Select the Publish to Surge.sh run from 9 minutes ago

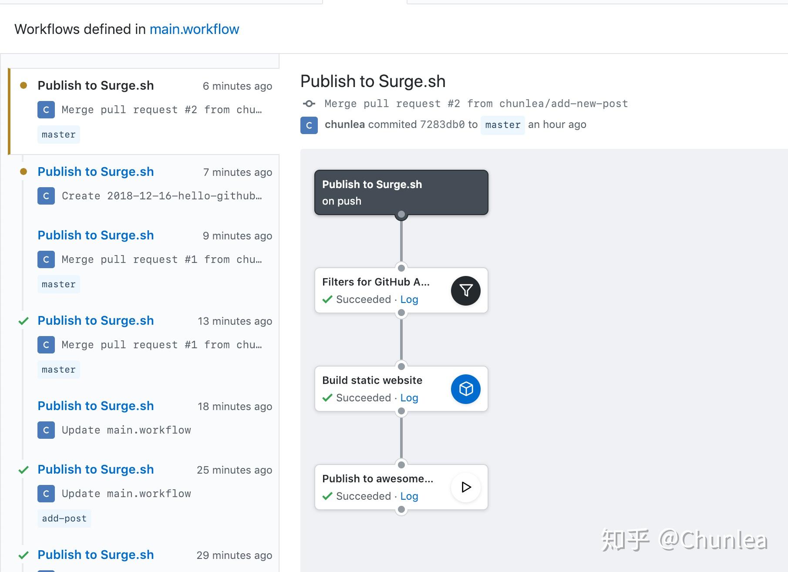pos(95,235)
